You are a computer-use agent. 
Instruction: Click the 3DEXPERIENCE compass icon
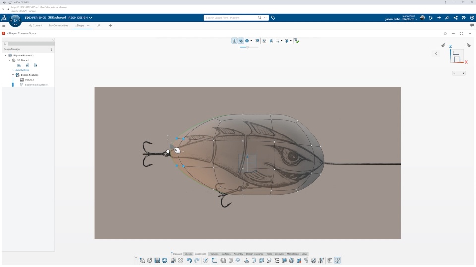(15, 20)
